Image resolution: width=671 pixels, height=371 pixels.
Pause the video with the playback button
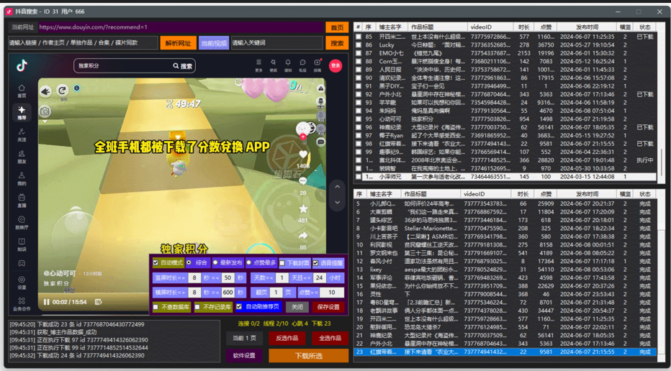(x=48, y=302)
